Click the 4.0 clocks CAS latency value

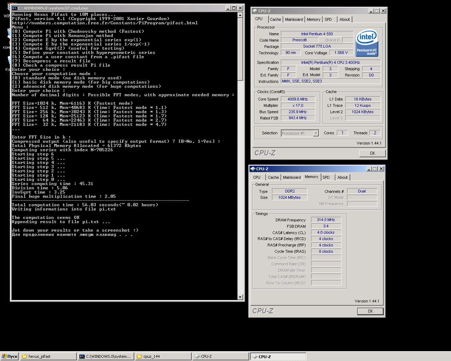pos(326,233)
